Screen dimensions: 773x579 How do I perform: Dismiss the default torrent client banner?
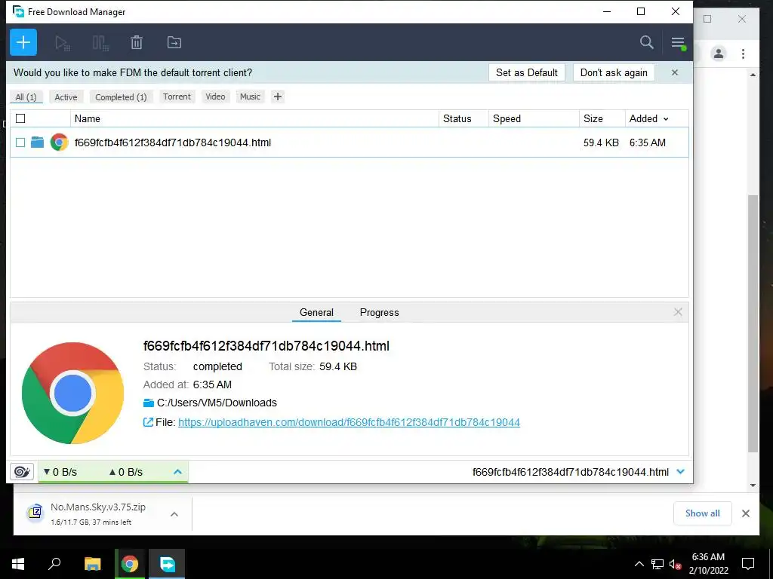tap(675, 72)
